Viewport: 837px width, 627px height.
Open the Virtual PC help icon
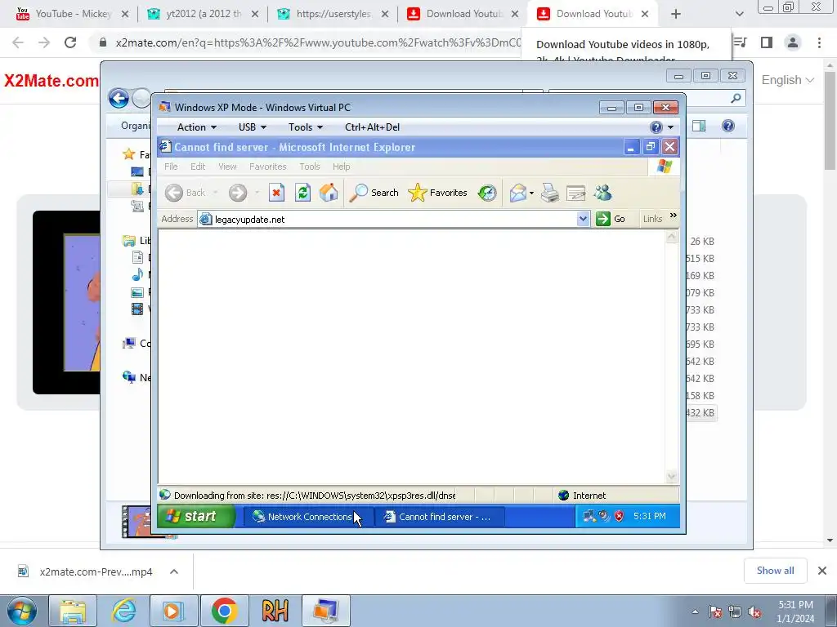(x=656, y=127)
